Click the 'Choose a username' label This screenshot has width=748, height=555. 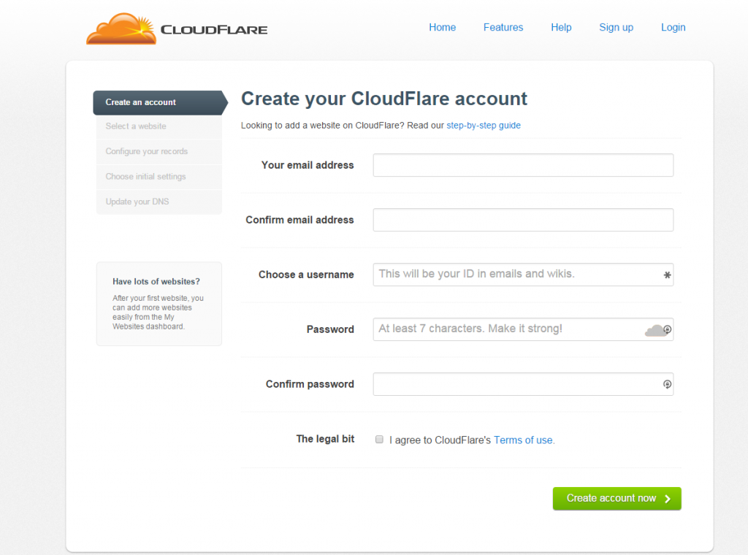(306, 275)
